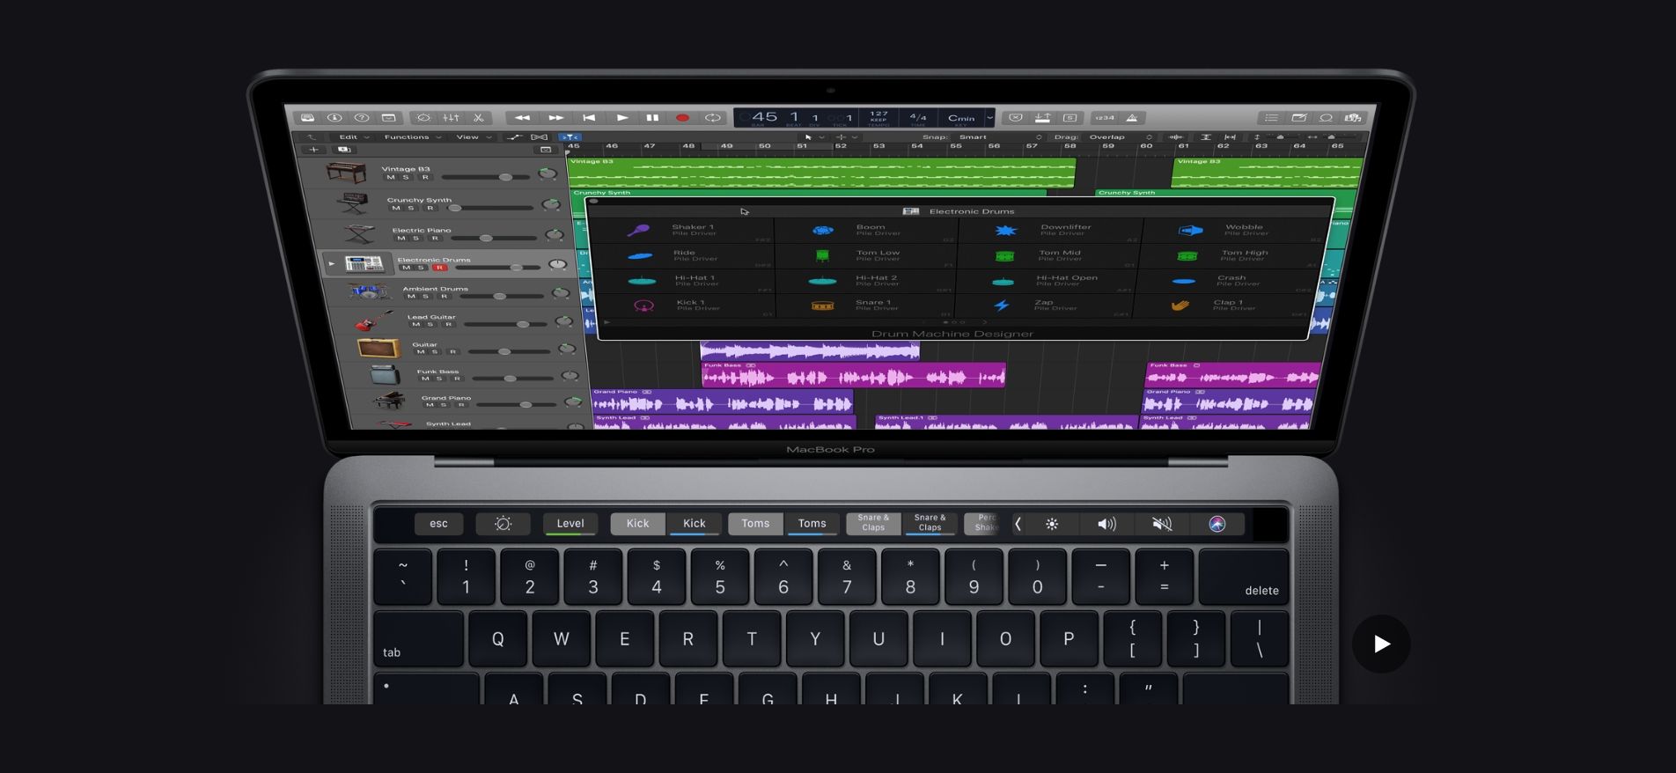Select the Scissors editor icon in the toolbar
Viewport: 1676px width, 773px height.
coord(479,118)
